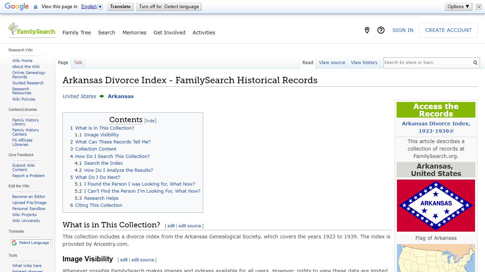485x272 pixels.
Task: Open Family History Centers sidebar link
Action: coord(26,132)
